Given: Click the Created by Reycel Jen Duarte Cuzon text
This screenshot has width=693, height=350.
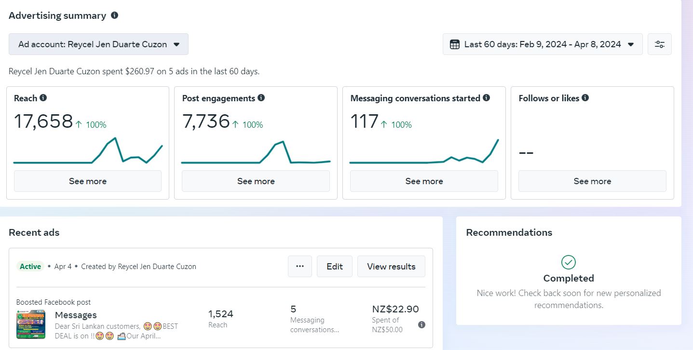Looking at the screenshot, I should tap(138, 266).
